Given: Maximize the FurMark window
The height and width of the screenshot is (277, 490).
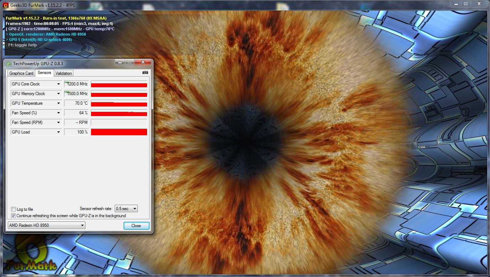Looking at the screenshot, I should click(466, 4).
